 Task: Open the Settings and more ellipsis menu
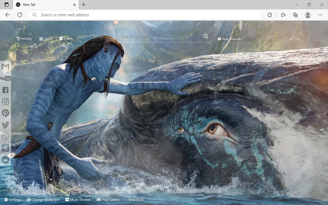tap(320, 15)
